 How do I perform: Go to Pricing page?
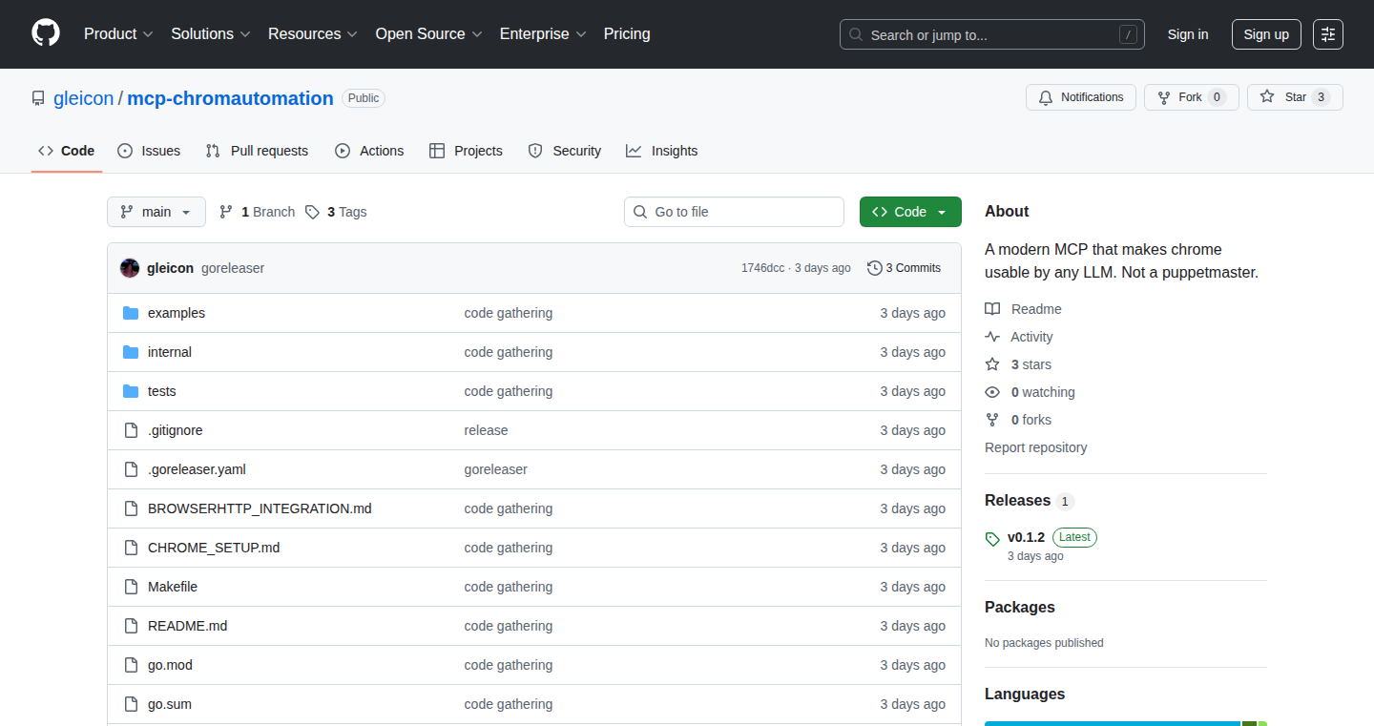[x=627, y=34]
